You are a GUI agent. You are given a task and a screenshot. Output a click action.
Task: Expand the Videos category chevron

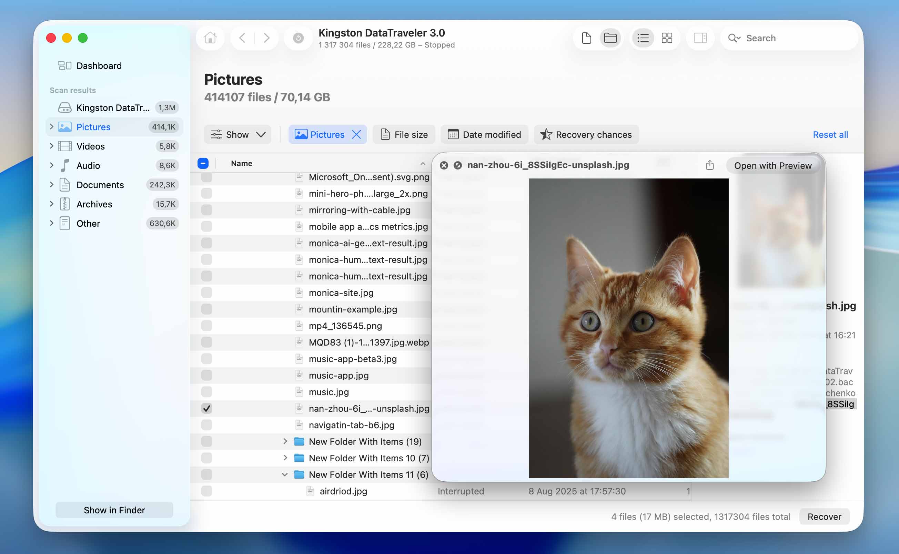click(x=52, y=146)
